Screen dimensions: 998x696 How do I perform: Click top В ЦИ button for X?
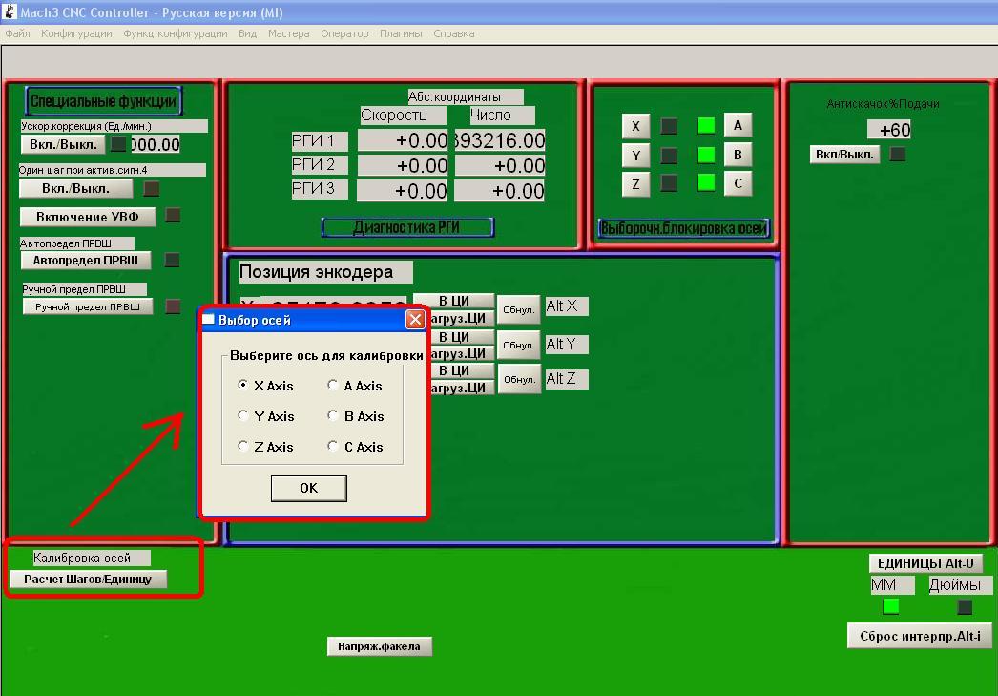[454, 301]
